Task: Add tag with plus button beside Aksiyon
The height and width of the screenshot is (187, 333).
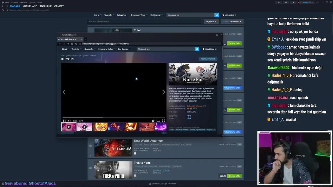Action: [x=214, y=130]
